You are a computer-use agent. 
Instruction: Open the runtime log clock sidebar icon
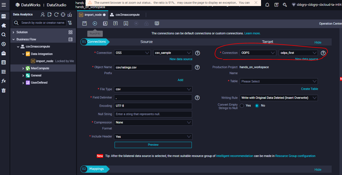click(3, 44)
